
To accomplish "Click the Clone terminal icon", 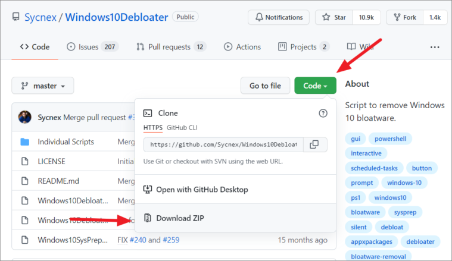I will (x=148, y=113).
